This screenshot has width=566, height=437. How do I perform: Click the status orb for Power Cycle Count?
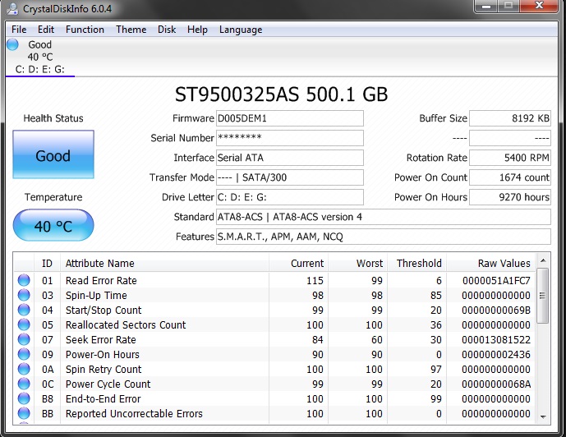(24, 384)
